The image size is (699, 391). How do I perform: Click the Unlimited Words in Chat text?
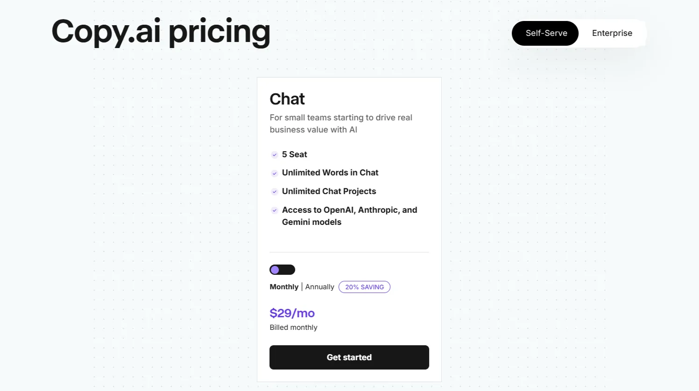point(330,173)
